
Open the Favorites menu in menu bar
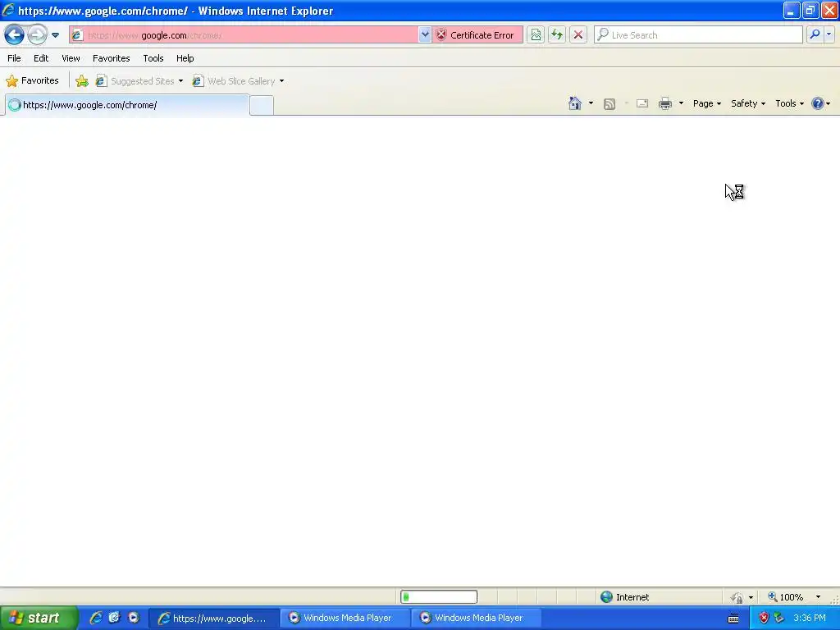(111, 58)
